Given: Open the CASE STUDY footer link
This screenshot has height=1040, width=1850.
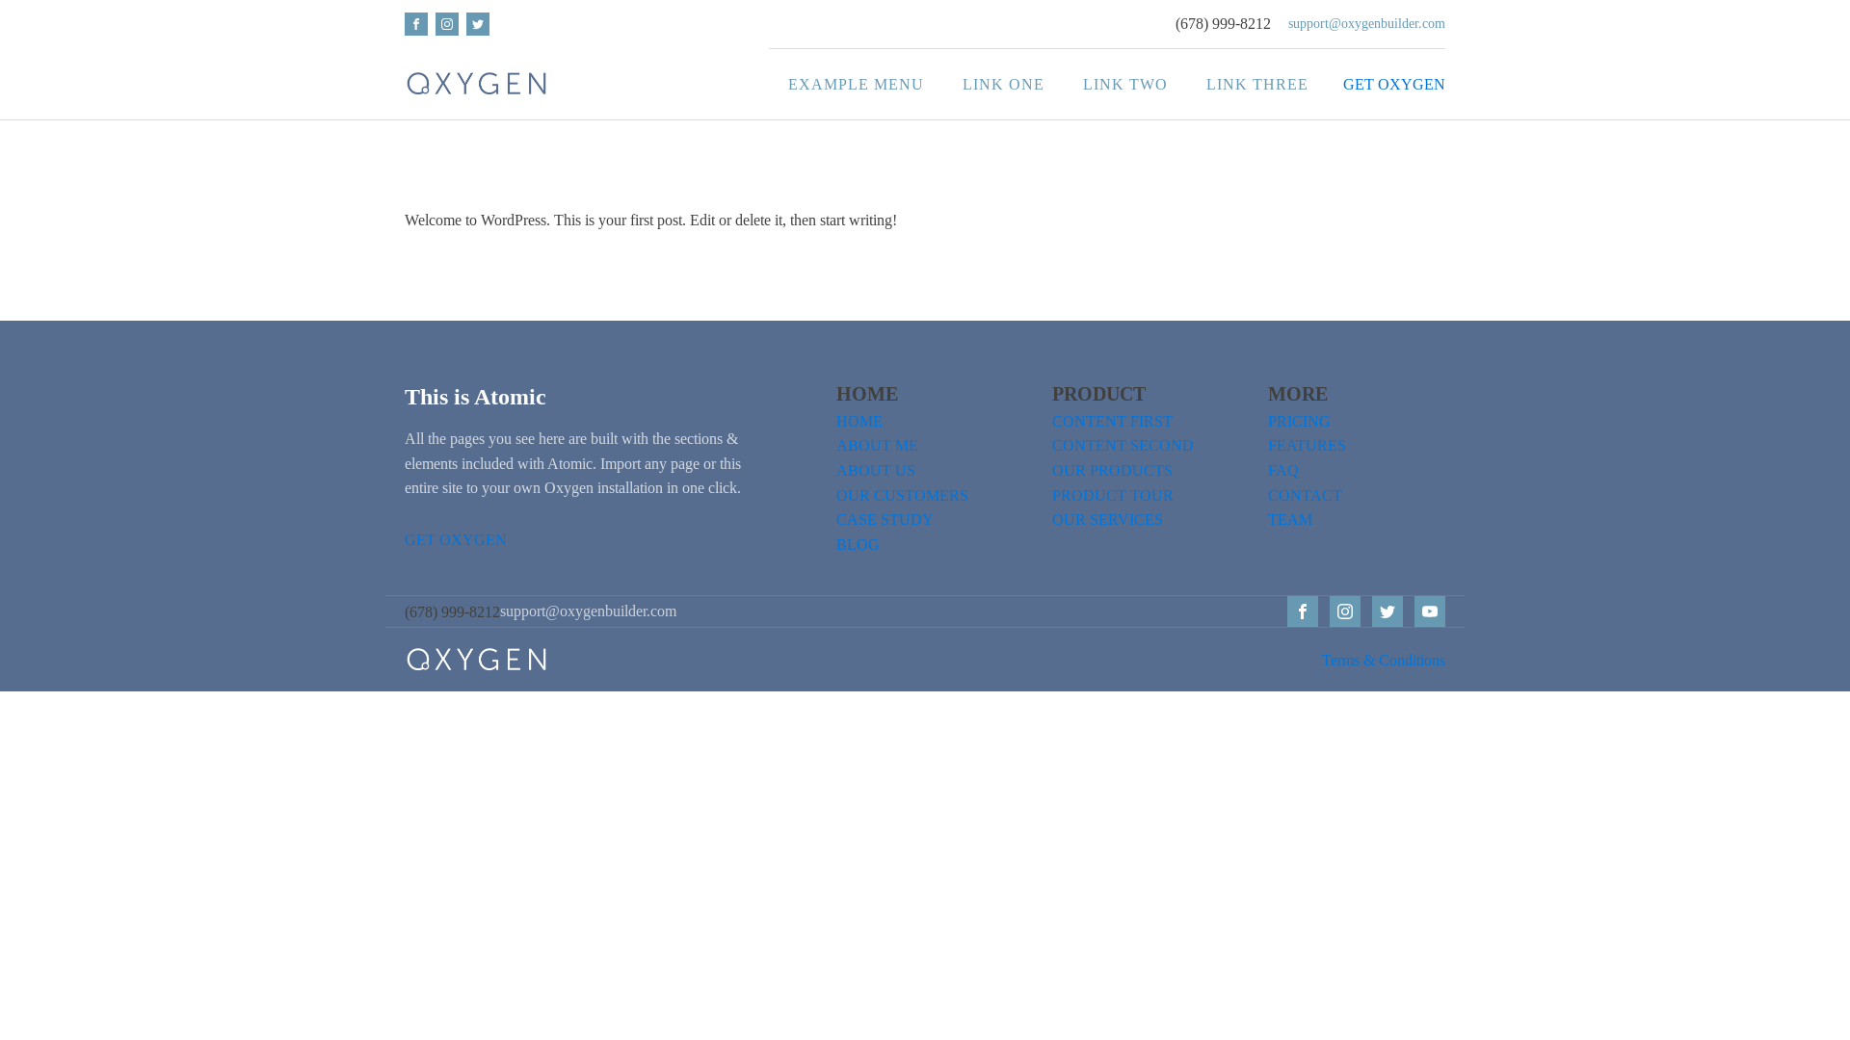Looking at the screenshot, I should click(x=885, y=520).
